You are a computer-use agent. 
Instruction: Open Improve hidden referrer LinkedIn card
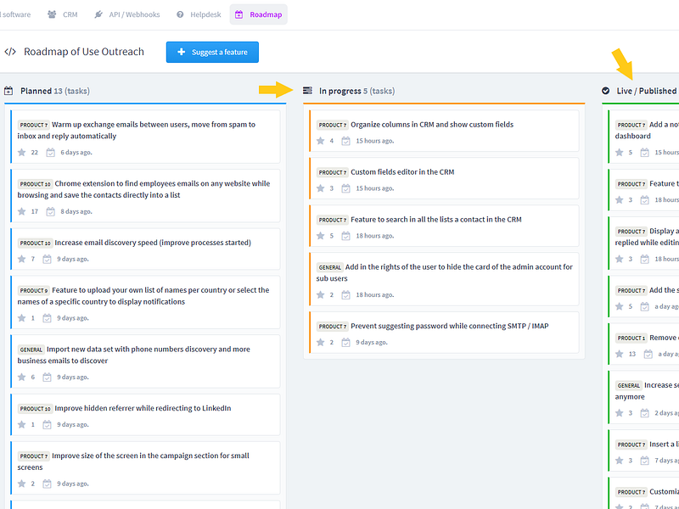(x=145, y=415)
